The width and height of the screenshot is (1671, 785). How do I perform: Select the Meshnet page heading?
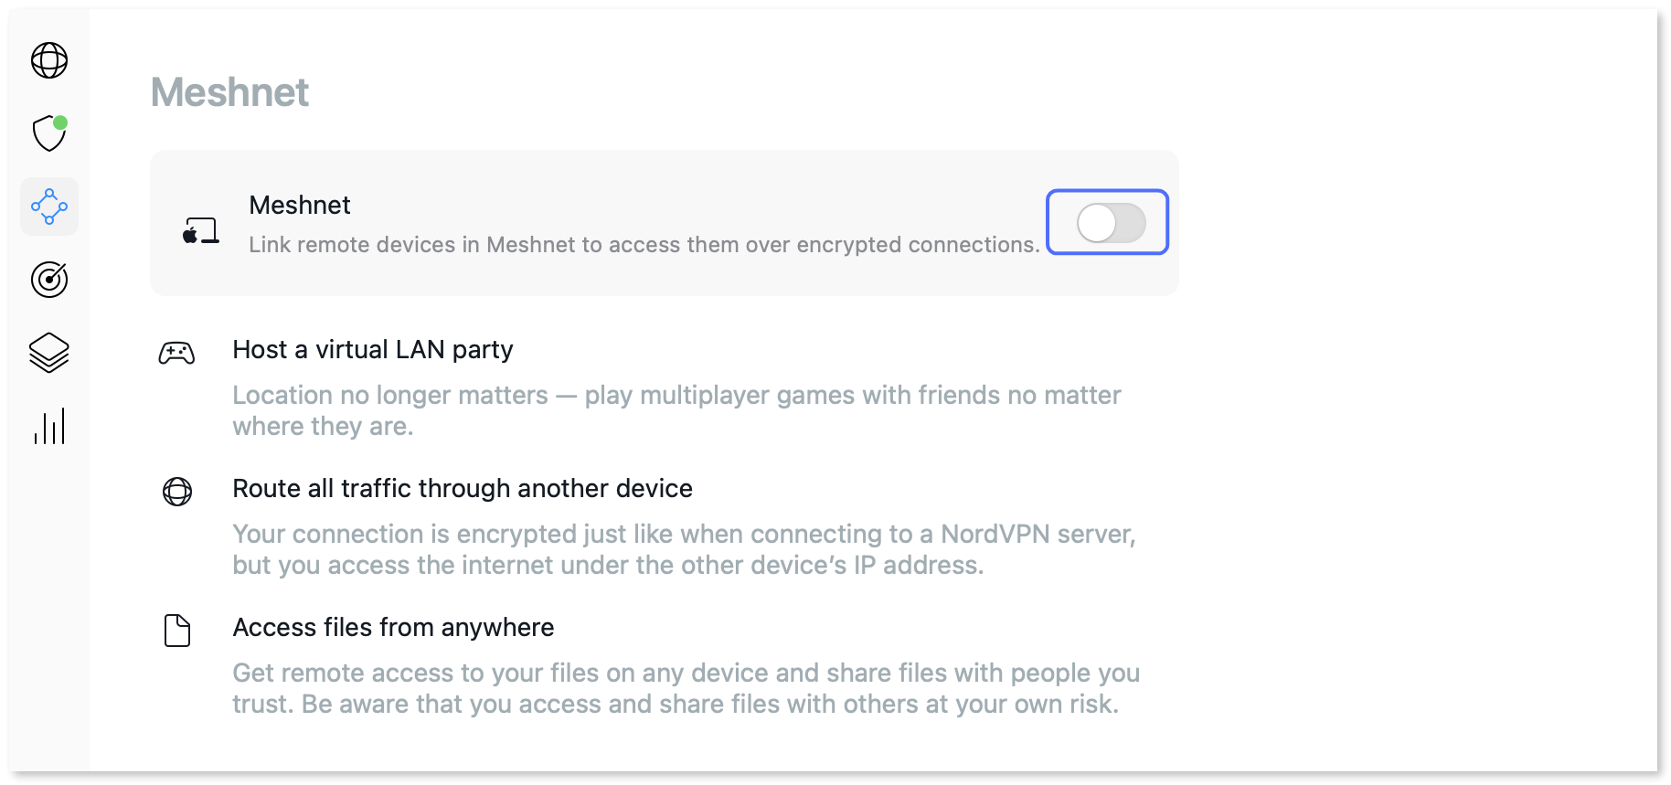[229, 92]
